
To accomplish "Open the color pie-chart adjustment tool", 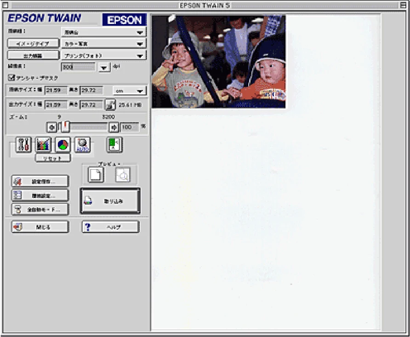I will (x=63, y=145).
